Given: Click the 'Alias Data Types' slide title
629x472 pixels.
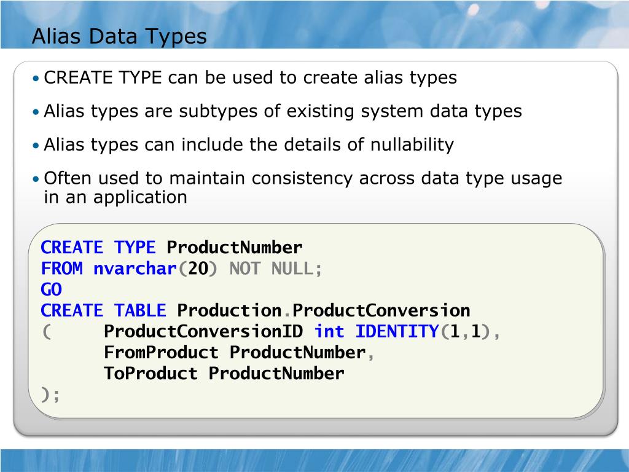Looking at the screenshot, I should pyautogui.click(x=119, y=36).
